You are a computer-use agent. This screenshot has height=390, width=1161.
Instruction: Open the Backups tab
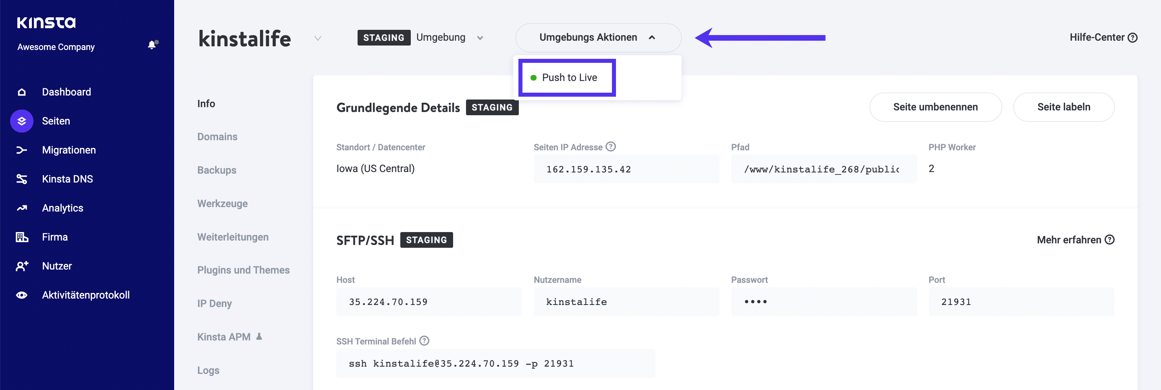pos(217,170)
